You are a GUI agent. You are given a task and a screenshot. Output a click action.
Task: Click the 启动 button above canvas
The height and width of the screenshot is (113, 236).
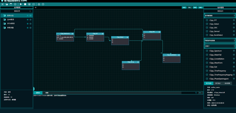point(184,7)
